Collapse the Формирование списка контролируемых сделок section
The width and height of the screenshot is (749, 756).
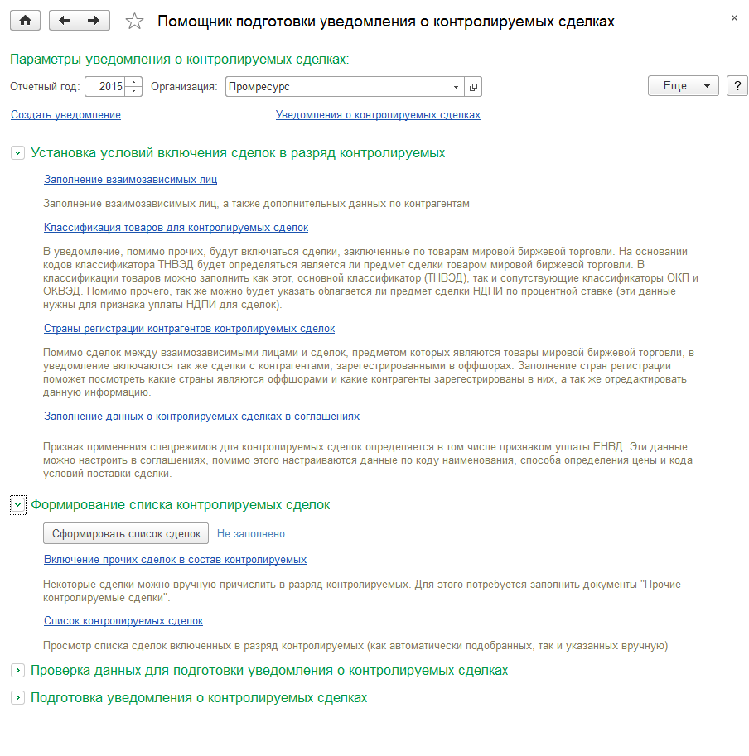18,505
